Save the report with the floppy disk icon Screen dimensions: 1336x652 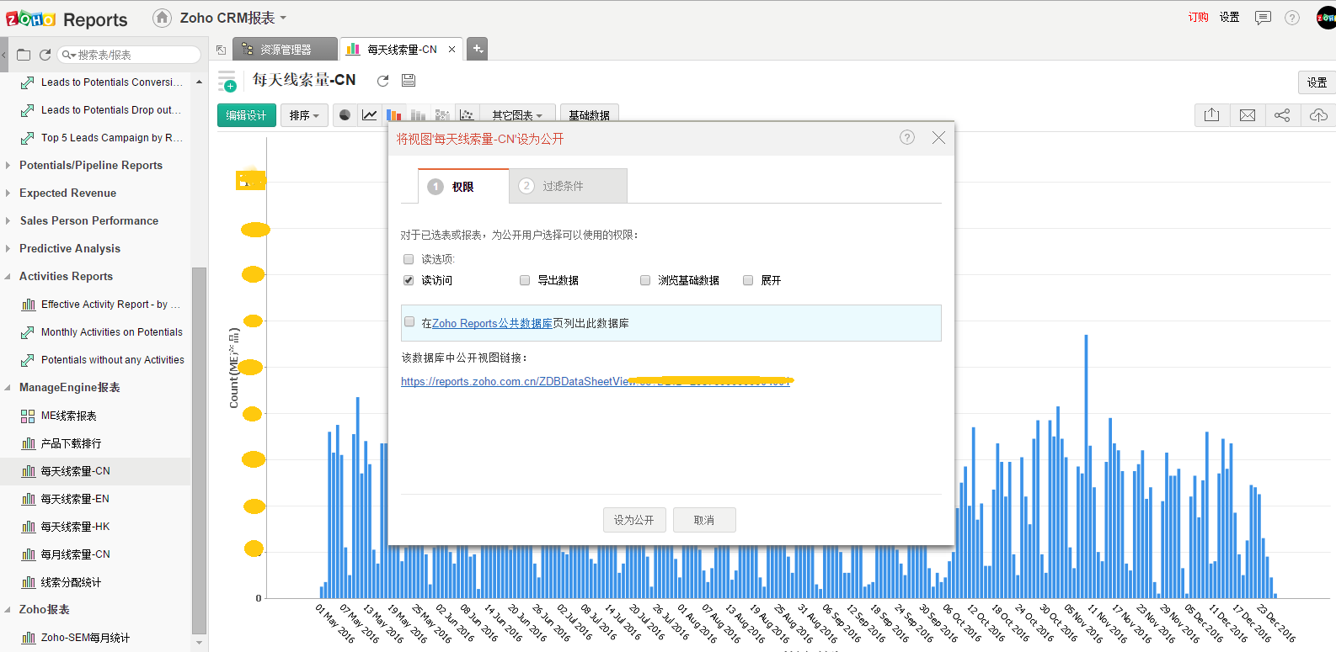[409, 81]
